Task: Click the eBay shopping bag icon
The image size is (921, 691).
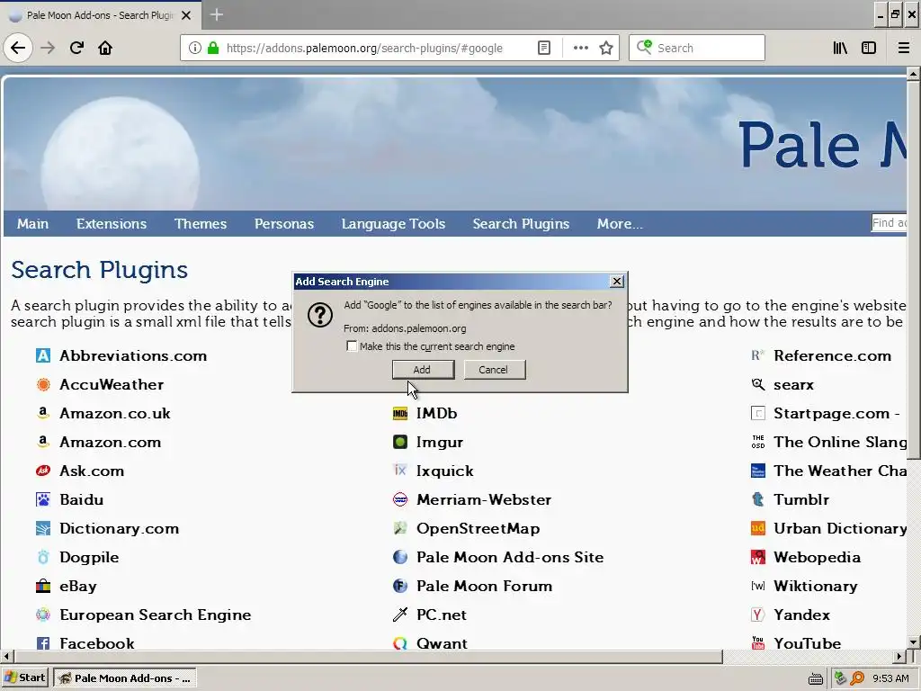Action: pos(43,586)
